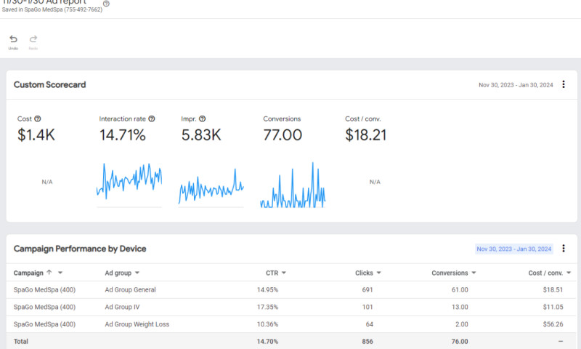Click the Redo arrow icon
The height and width of the screenshot is (349, 581).
click(x=33, y=39)
